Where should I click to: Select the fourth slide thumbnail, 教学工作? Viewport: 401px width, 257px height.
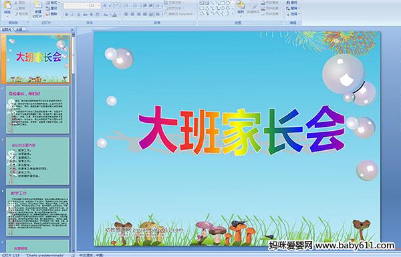[x=37, y=212]
